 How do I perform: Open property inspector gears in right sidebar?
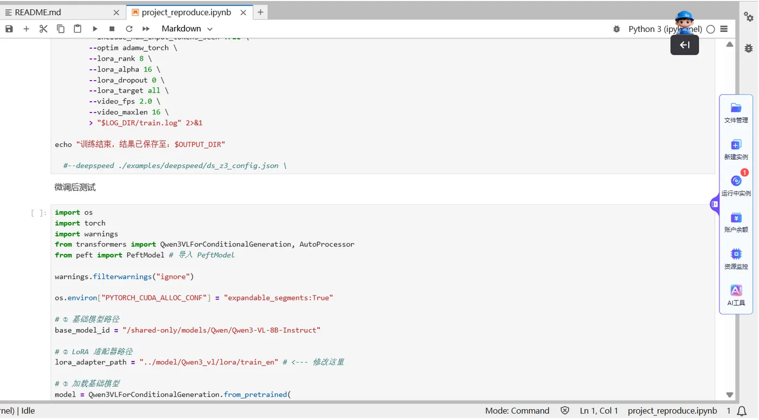749,17
